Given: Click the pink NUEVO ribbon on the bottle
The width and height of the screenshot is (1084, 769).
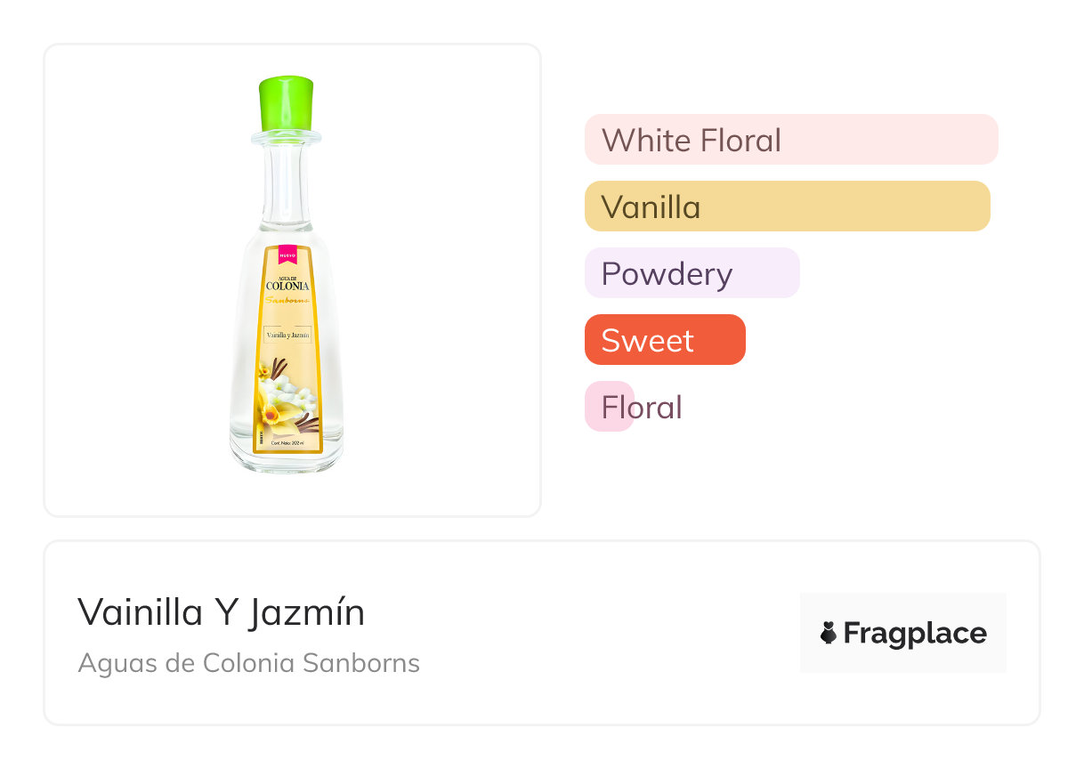Looking at the screenshot, I should coord(287,255).
